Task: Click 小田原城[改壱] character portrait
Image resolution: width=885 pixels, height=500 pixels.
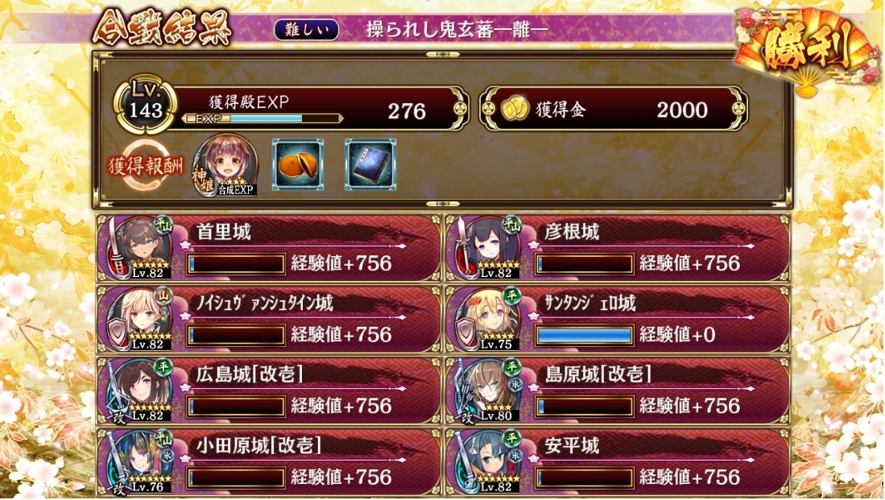Action: (143, 461)
